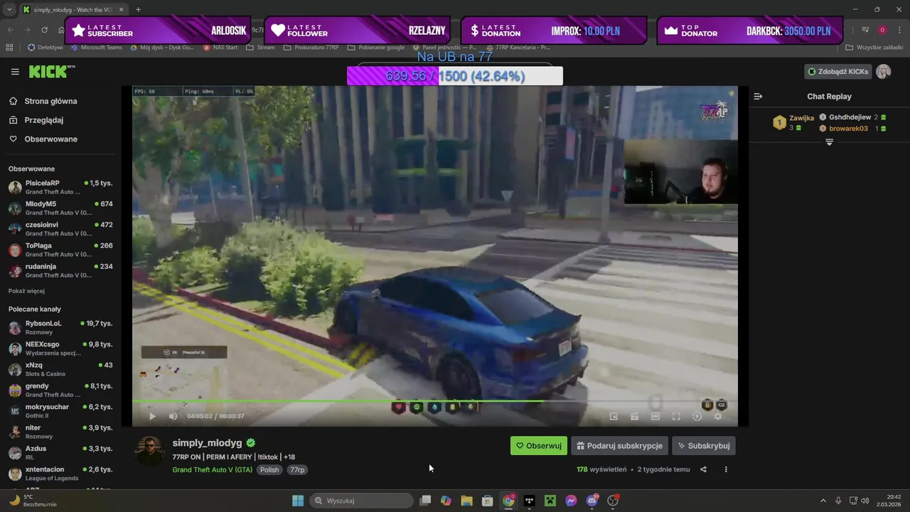Screen dimensions: 910x512
Task: Open simply_mlodyg channel avatar
Action: [149, 451]
